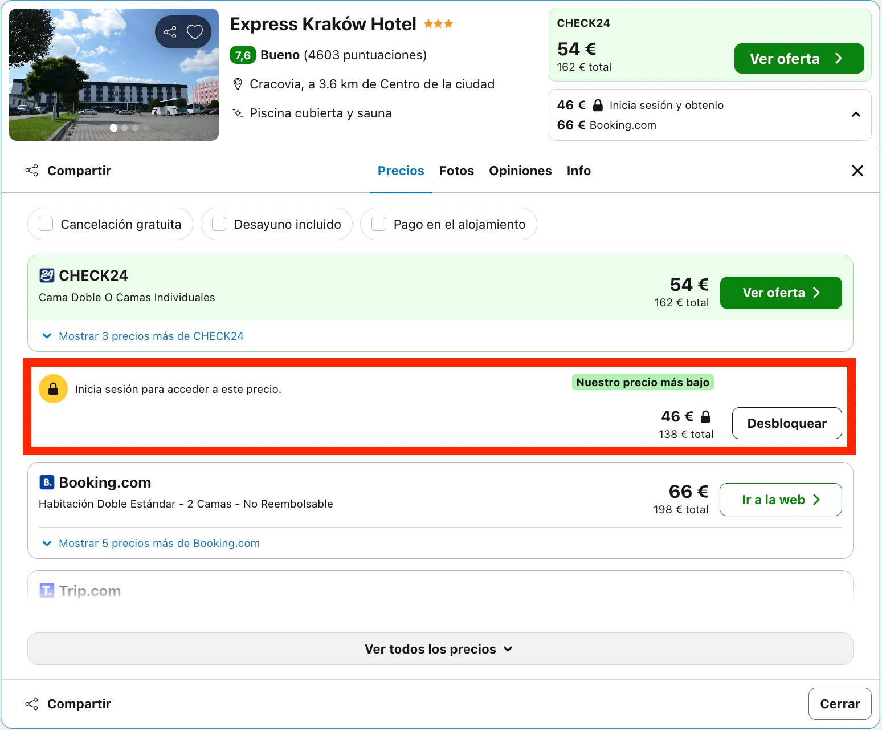Click the three orange hotel stars
This screenshot has width=882, height=730.
tap(438, 24)
